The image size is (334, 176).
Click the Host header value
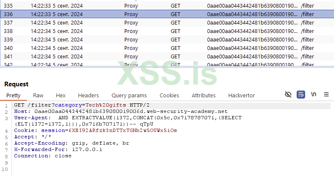[131, 111]
